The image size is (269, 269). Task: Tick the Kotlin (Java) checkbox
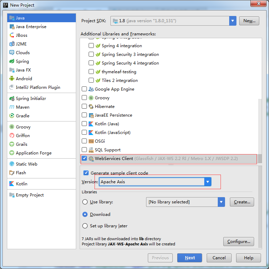pos(84,124)
